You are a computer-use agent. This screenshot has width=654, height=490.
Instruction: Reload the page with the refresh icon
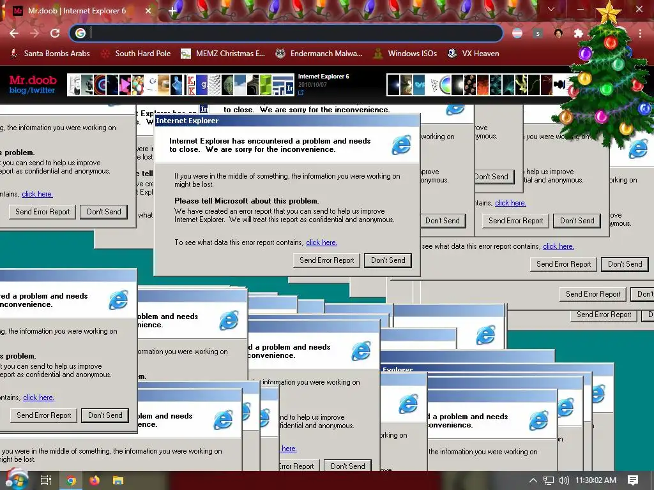55,33
